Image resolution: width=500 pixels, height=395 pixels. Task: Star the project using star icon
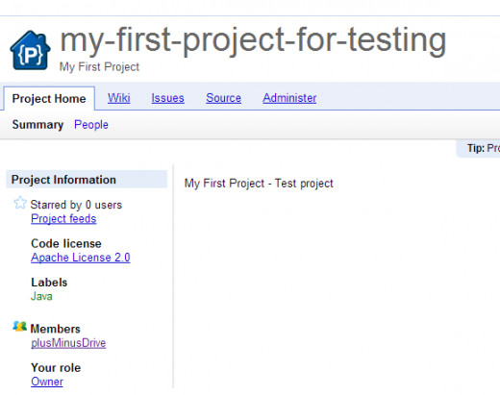[20, 203]
